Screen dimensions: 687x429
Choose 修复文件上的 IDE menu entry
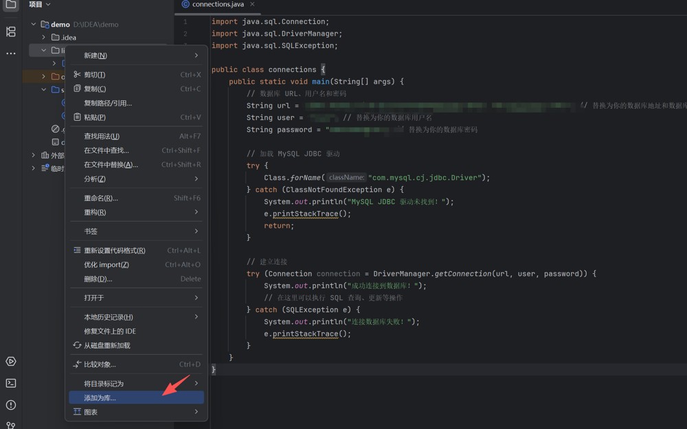(136, 331)
